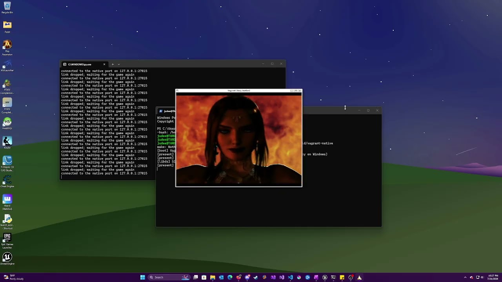The image size is (502, 282).
Task: Switch to Firefox on the taskbar
Action: [x=238, y=277]
